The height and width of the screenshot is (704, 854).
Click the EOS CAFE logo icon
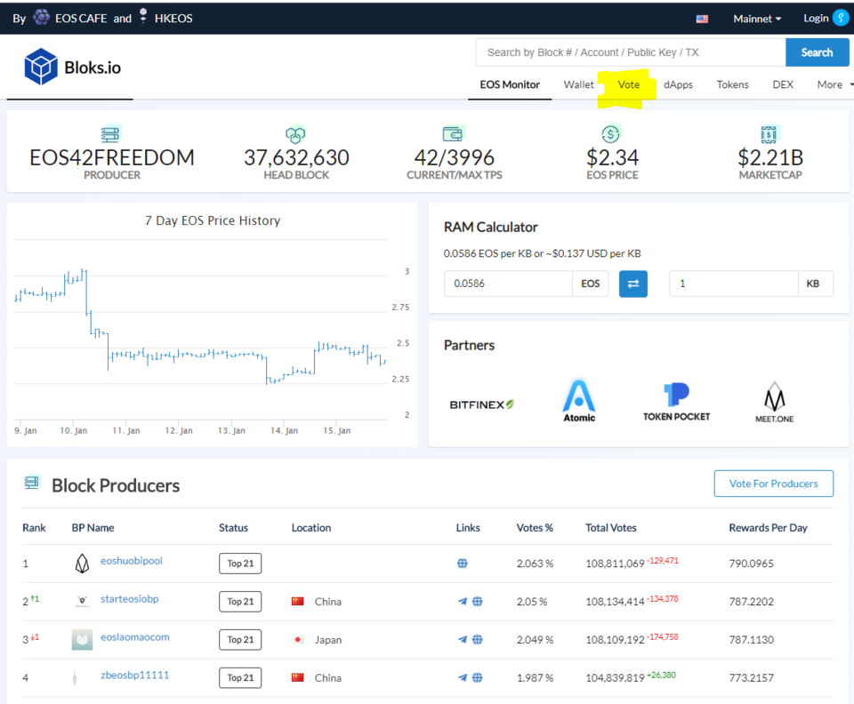pos(41,18)
